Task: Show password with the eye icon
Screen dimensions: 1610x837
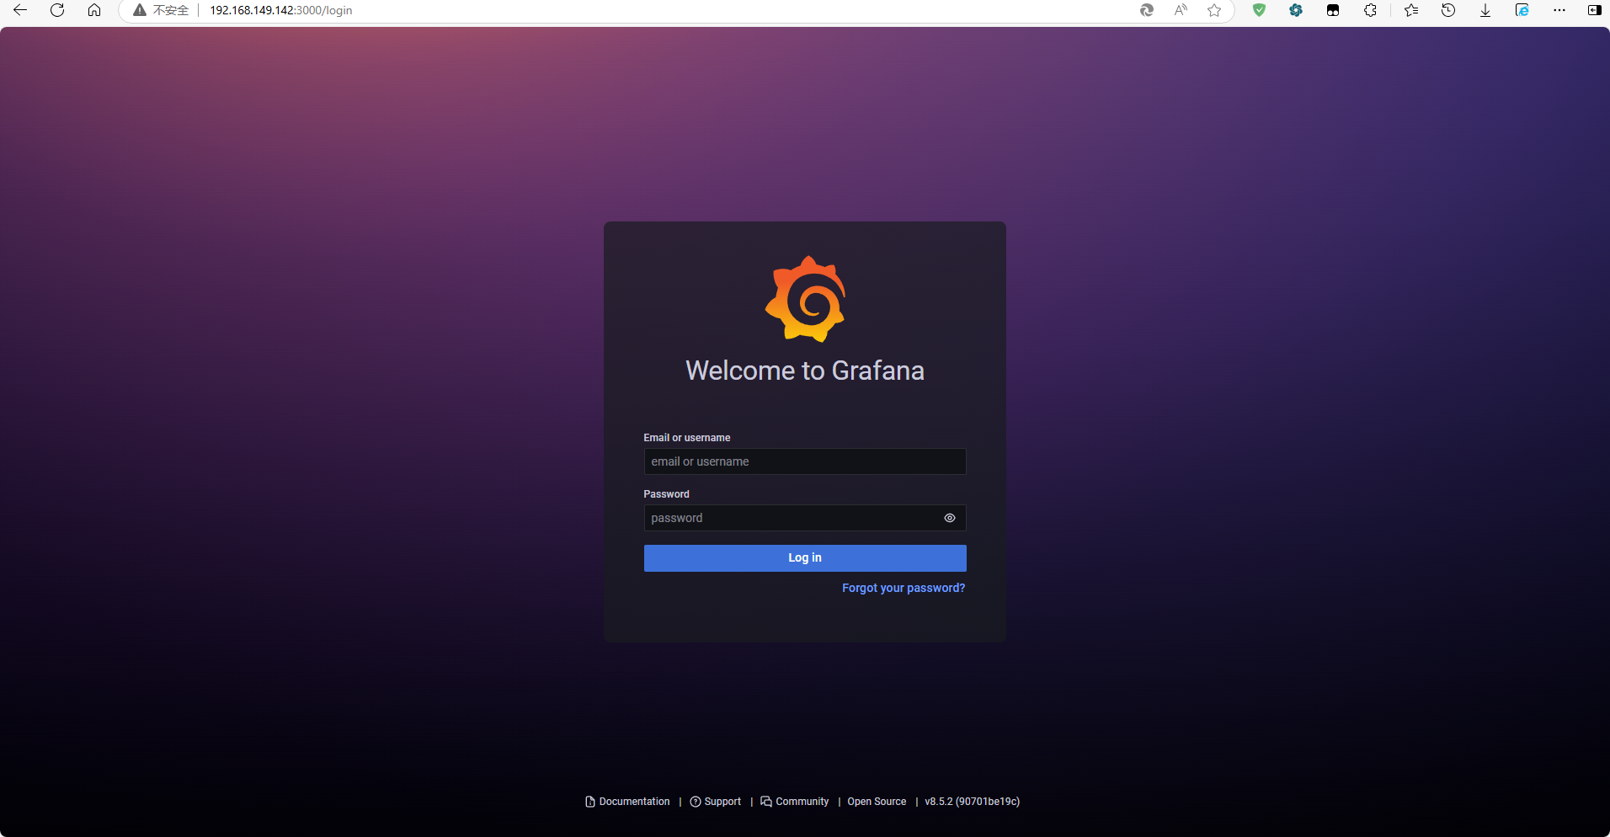Action: point(950,518)
